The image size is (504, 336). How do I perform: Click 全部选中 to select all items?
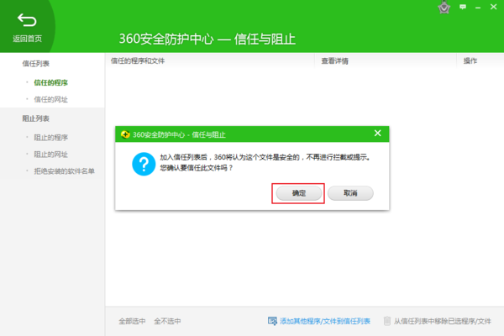click(x=132, y=321)
